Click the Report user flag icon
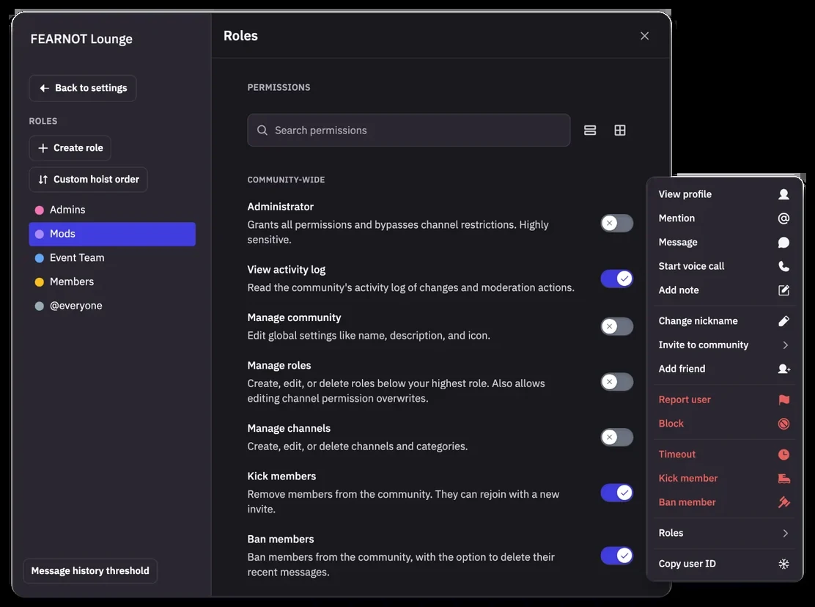This screenshot has width=815, height=607. [783, 399]
